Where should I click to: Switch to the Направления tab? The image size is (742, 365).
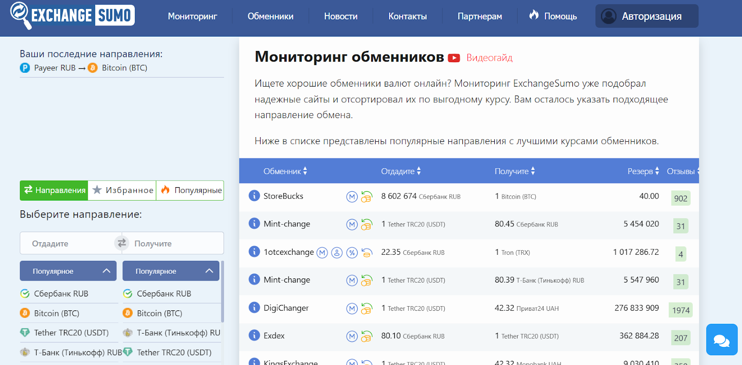[x=54, y=190]
